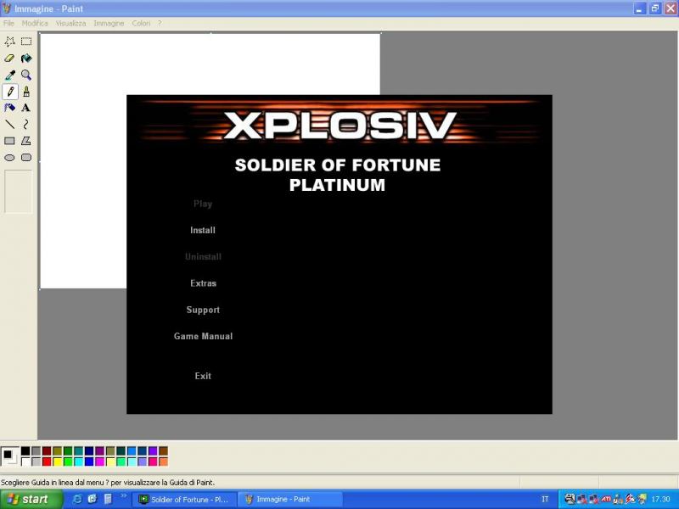The image size is (679, 509).
Task: Pick the magenta color swatch
Action: tap(99, 461)
